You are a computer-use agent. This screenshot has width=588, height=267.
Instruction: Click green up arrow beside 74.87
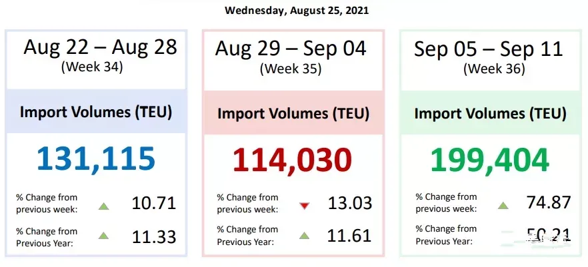click(503, 205)
